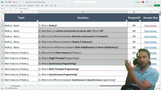Select the Multi Threaded Programming question cell
This screenshot has height=90, width=161.
[83, 68]
